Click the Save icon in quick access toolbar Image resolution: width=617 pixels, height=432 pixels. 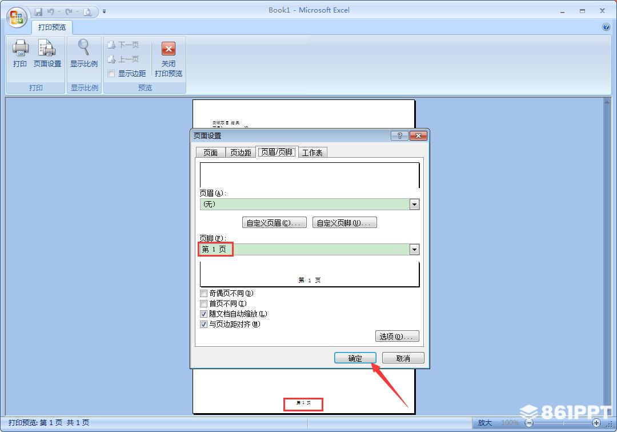click(x=38, y=12)
